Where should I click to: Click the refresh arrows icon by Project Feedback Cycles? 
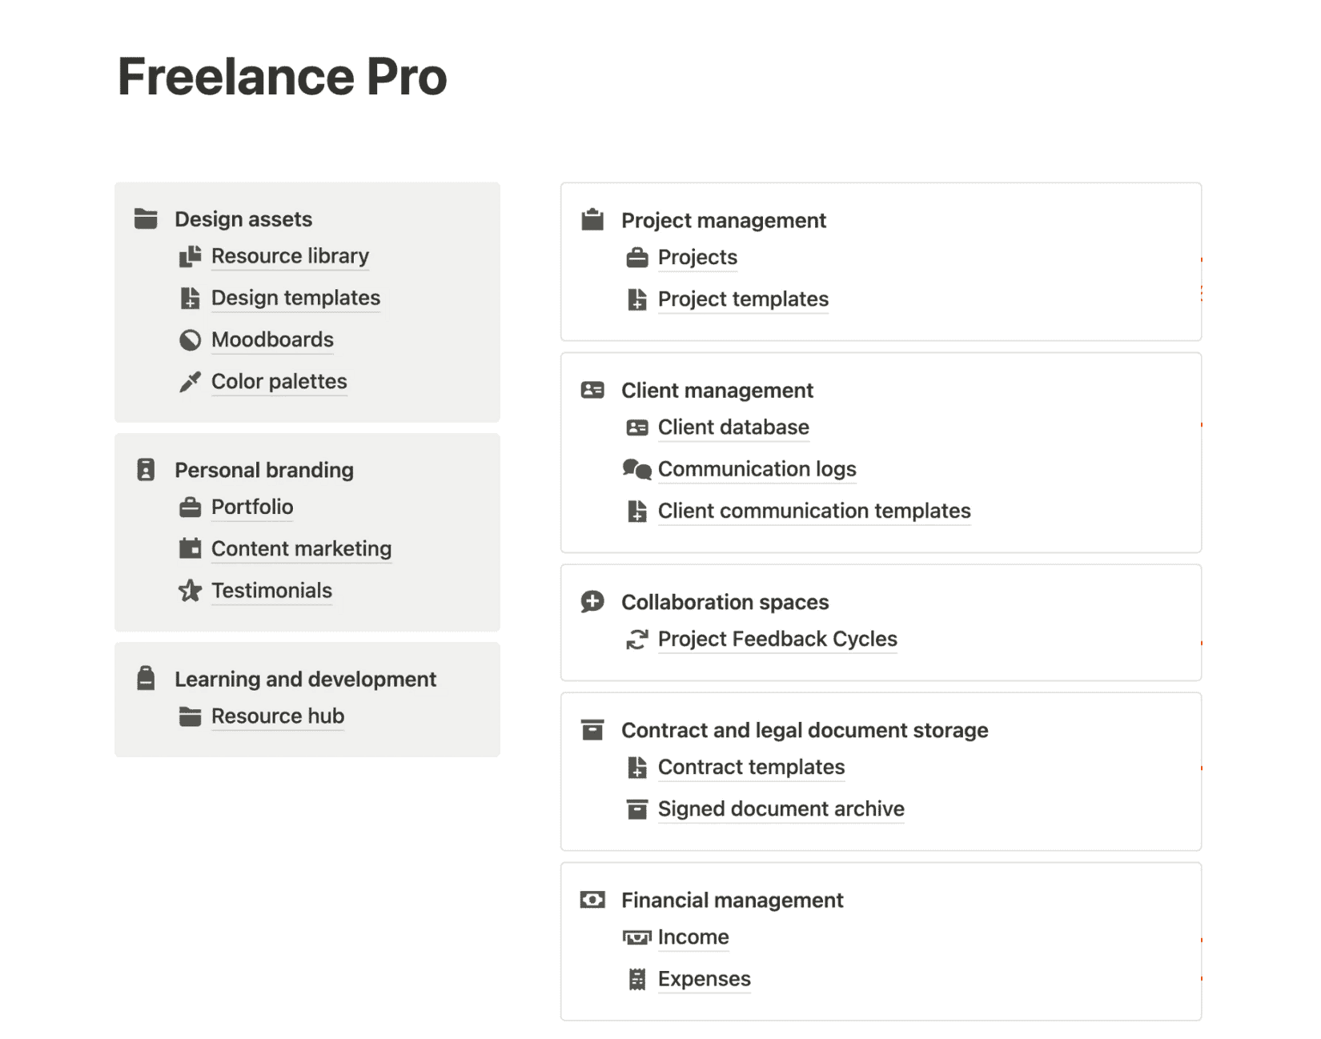click(x=636, y=640)
